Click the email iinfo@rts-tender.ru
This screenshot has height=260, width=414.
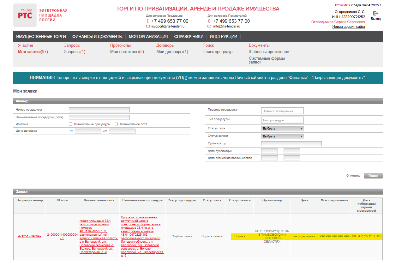[x=226, y=27]
